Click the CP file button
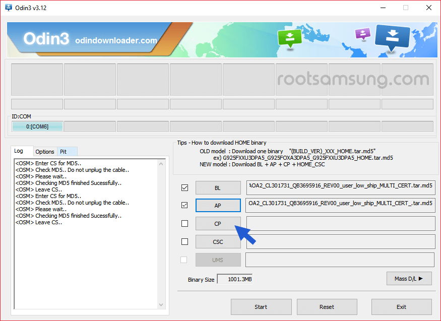Viewport: 441px width, 321px height. pyautogui.click(x=218, y=224)
